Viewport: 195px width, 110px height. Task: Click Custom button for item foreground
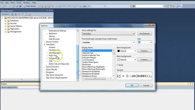(145, 51)
